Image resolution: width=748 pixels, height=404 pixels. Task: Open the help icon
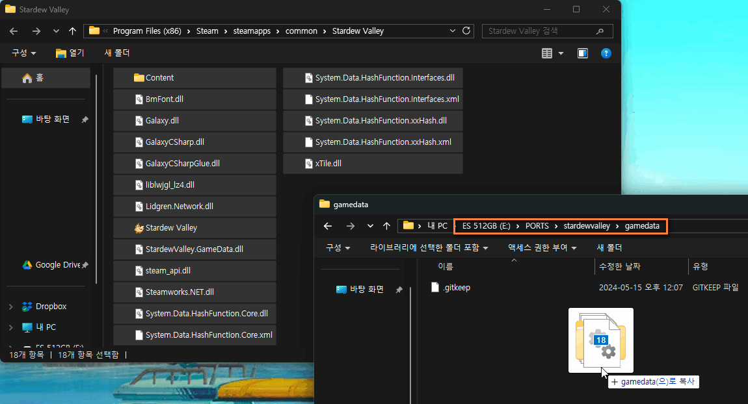606,53
